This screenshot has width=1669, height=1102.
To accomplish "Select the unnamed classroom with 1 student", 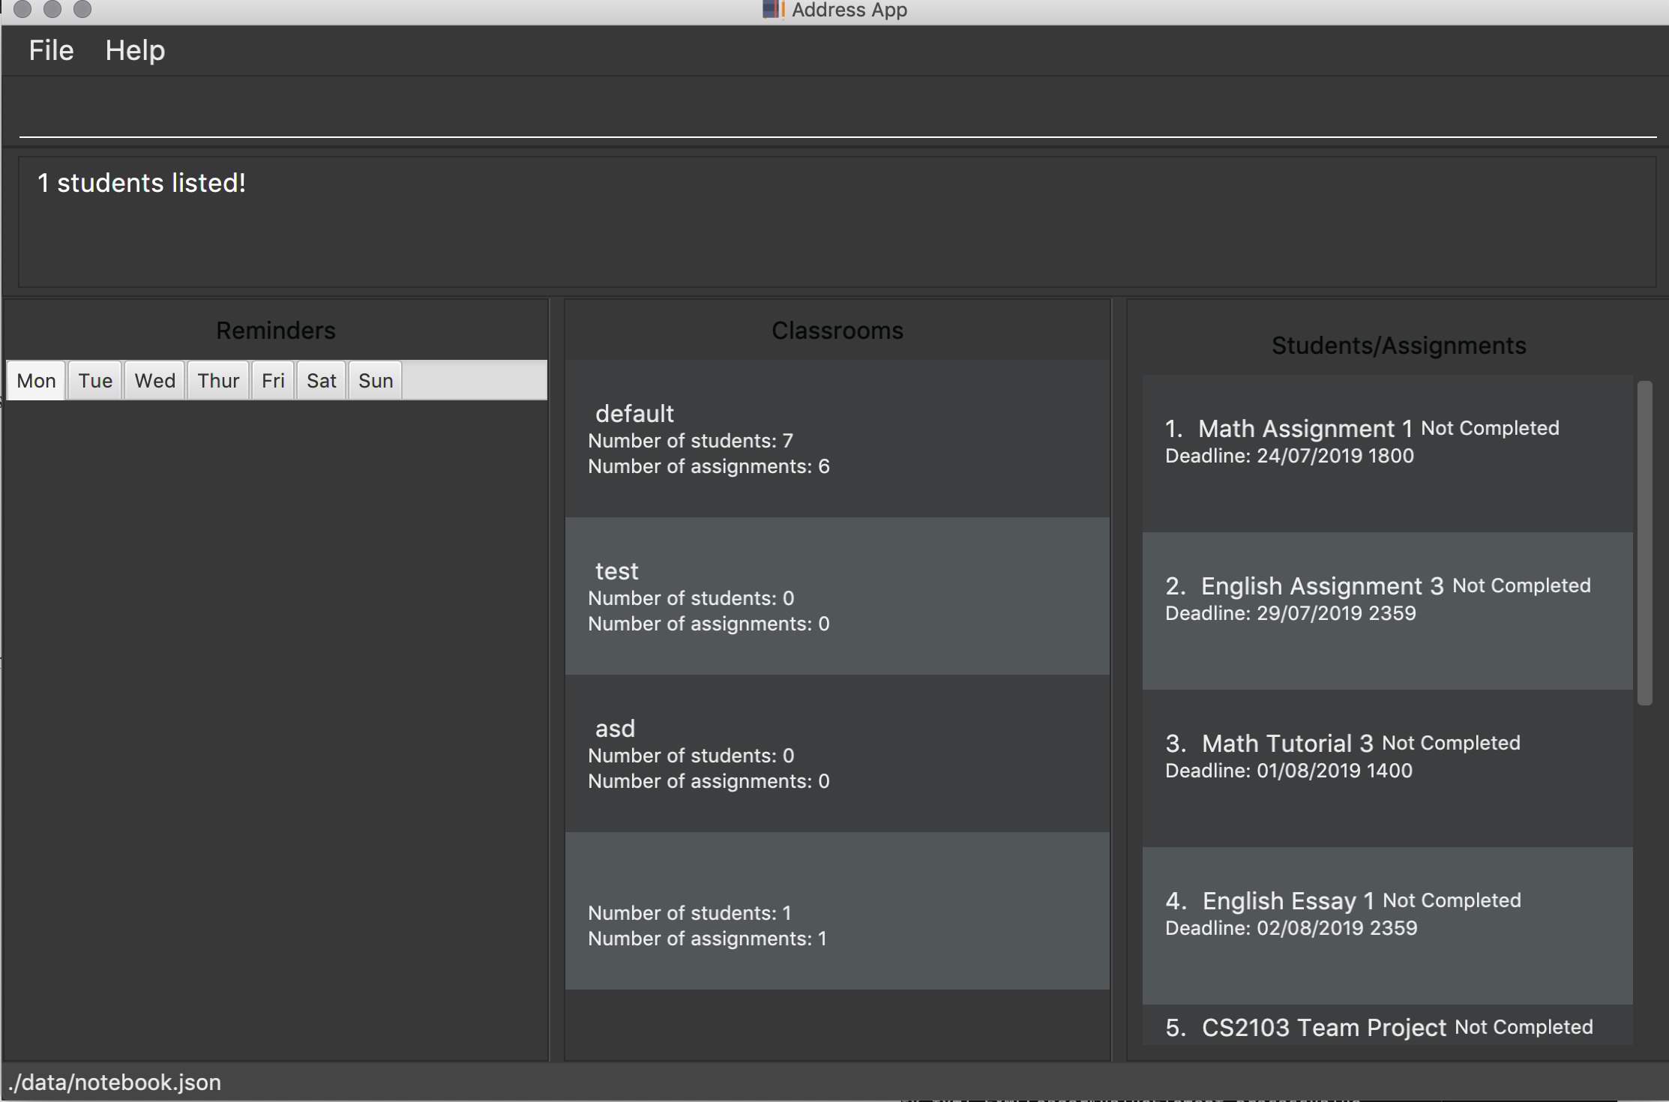I will pos(837,912).
